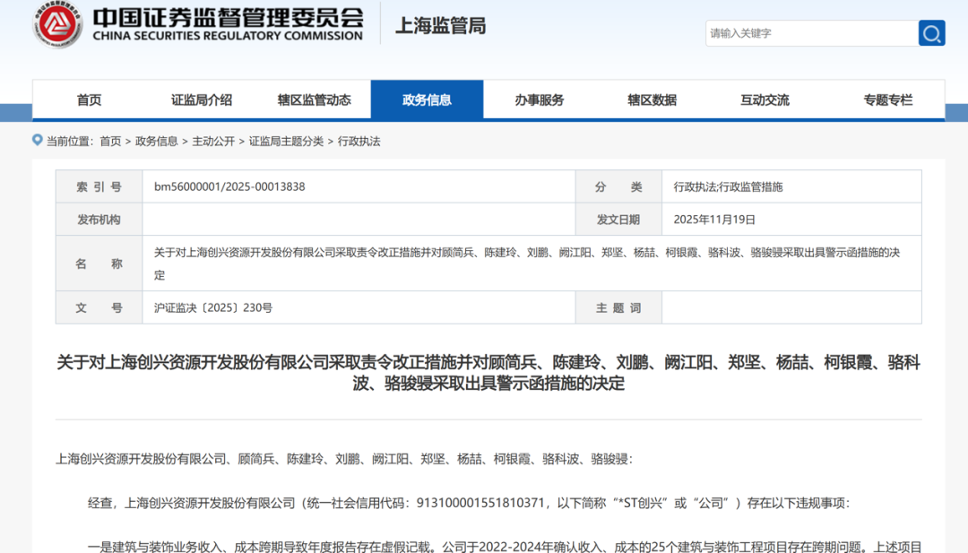The width and height of the screenshot is (968, 553).
Task: Open the 首页 navigation tab
Action: click(x=89, y=100)
